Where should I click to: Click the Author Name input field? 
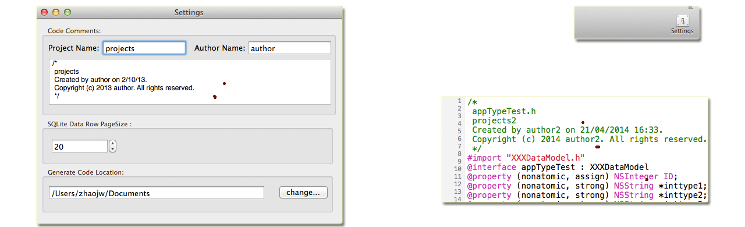tap(289, 48)
